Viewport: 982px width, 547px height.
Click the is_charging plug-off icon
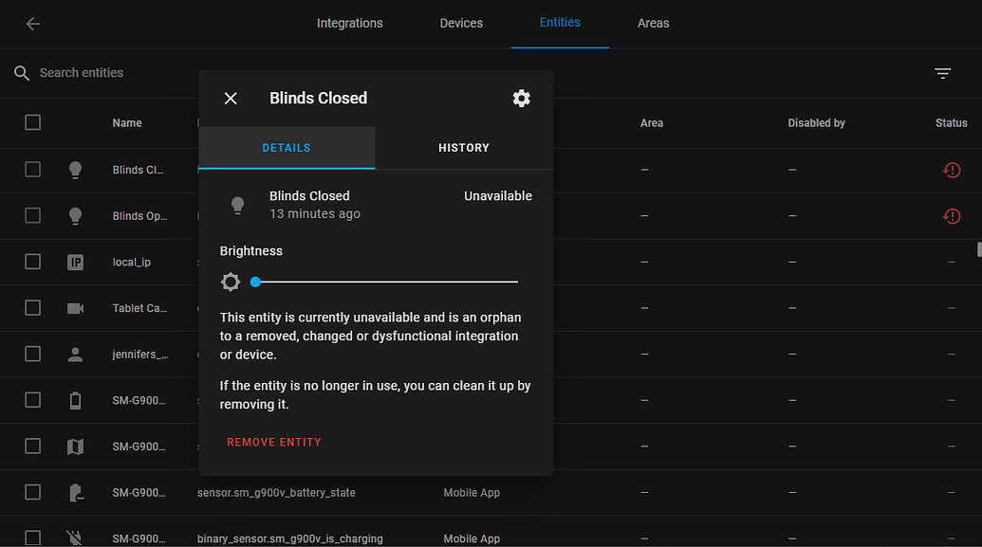point(74,538)
